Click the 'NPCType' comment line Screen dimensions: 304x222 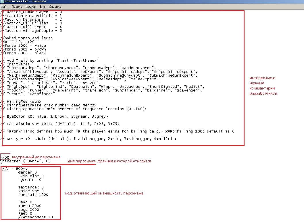(x=88, y=139)
